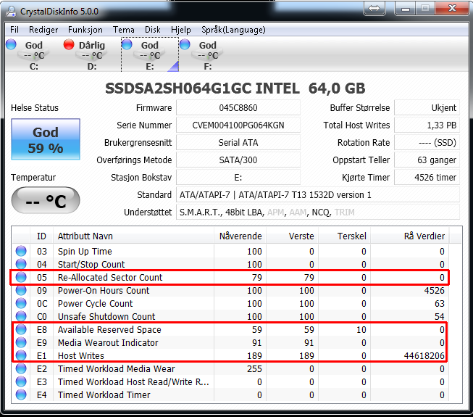Select the Available Reserved Space row
The width and height of the screenshot is (473, 417).
230,329
